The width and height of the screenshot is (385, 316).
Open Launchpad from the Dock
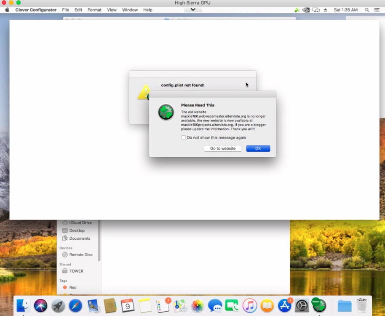coord(58,306)
